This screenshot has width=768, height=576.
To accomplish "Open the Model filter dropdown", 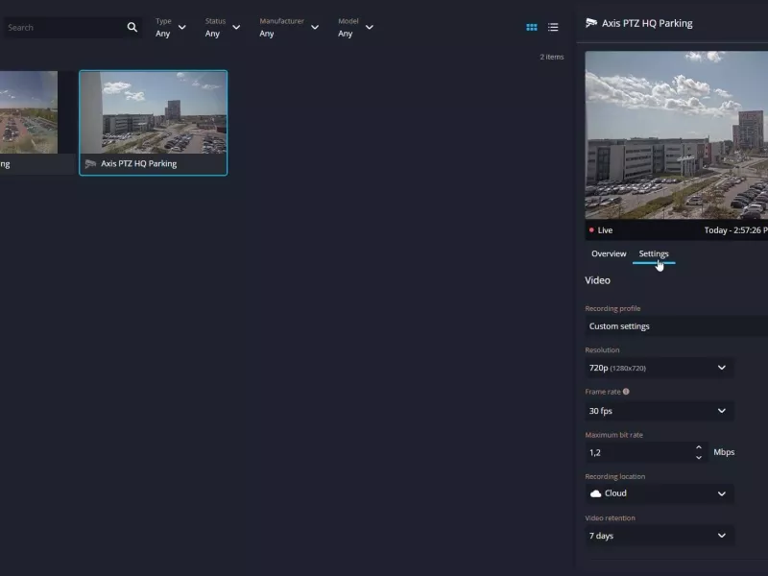I will click(355, 28).
